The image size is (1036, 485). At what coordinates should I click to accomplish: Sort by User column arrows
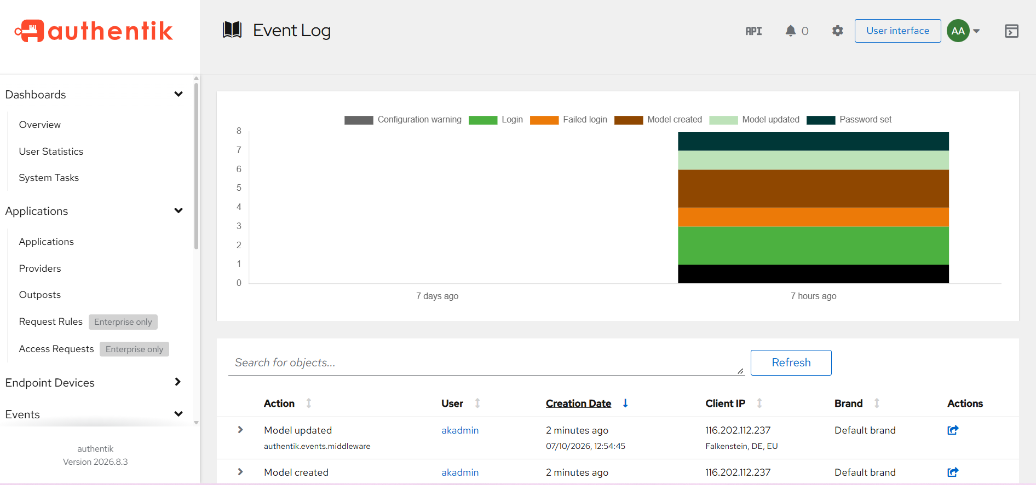coord(477,404)
